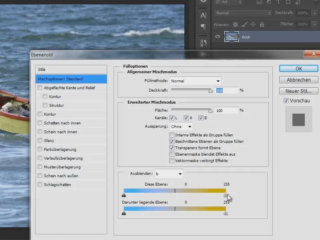Open Musterüberlagerung settings
Screen dimensions: 320x240
pyautogui.click(x=62, y=167)
